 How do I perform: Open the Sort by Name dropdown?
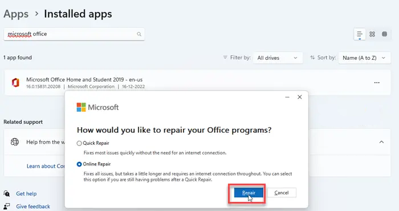coord(364,58)
